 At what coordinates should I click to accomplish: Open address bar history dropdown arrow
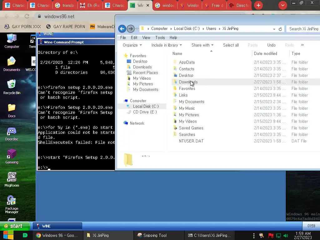click(274, 29)
